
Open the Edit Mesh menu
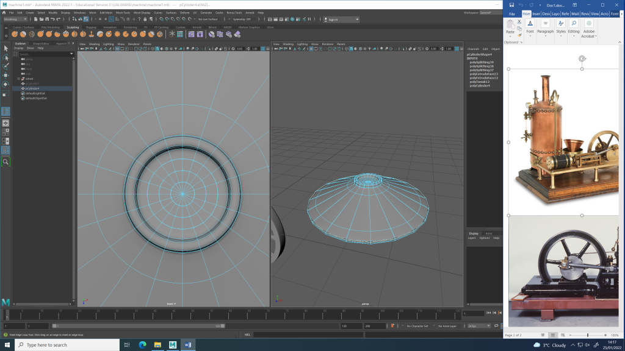coord(106,13)
